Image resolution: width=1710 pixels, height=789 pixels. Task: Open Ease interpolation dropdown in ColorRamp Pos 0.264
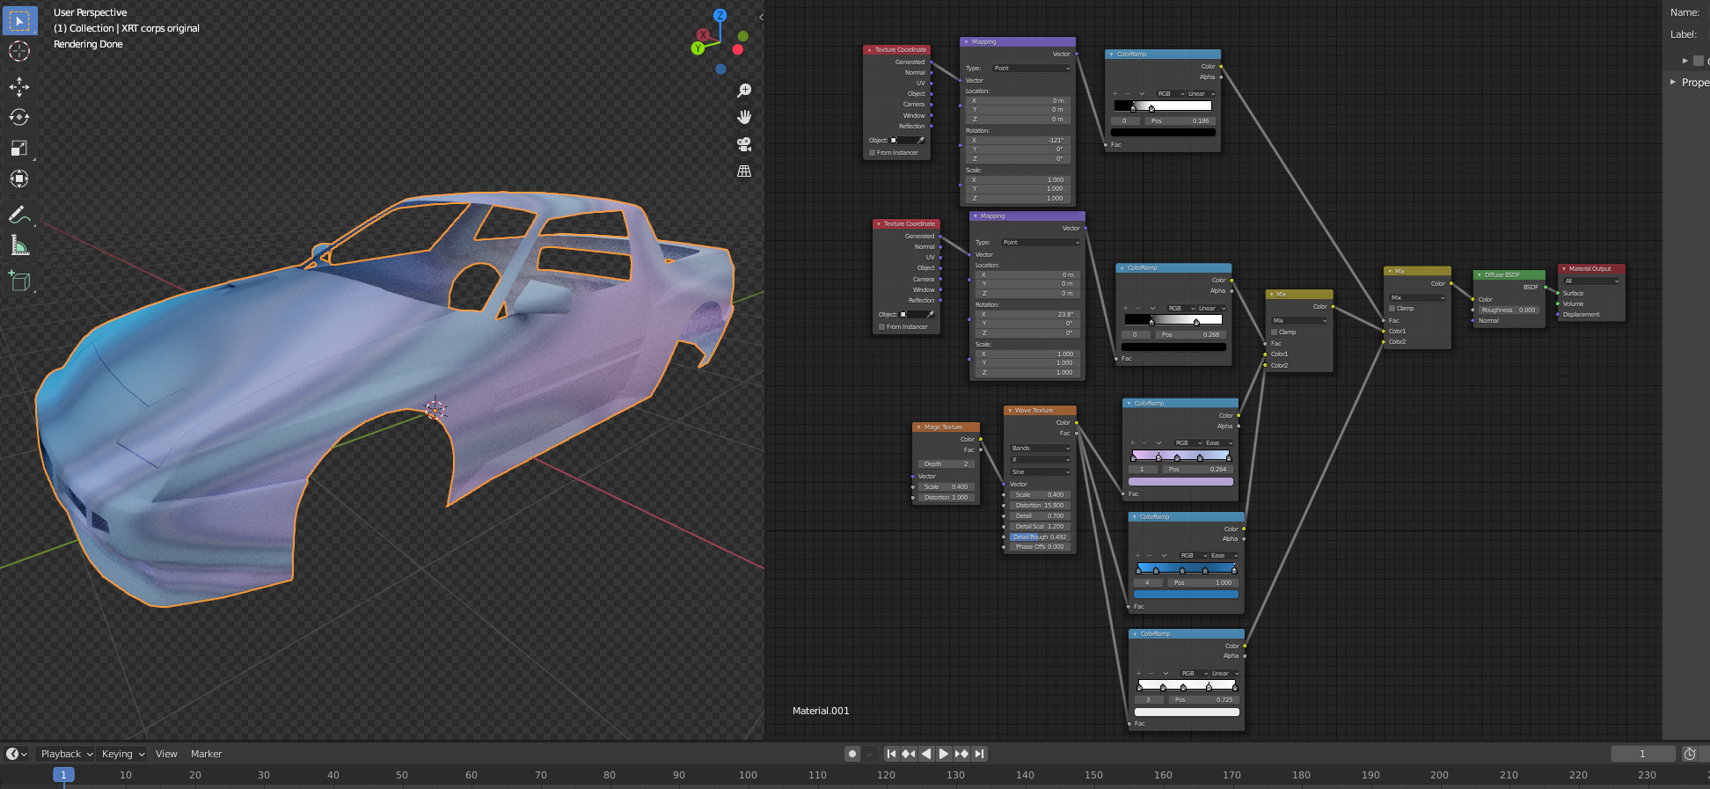point(1218,443)
